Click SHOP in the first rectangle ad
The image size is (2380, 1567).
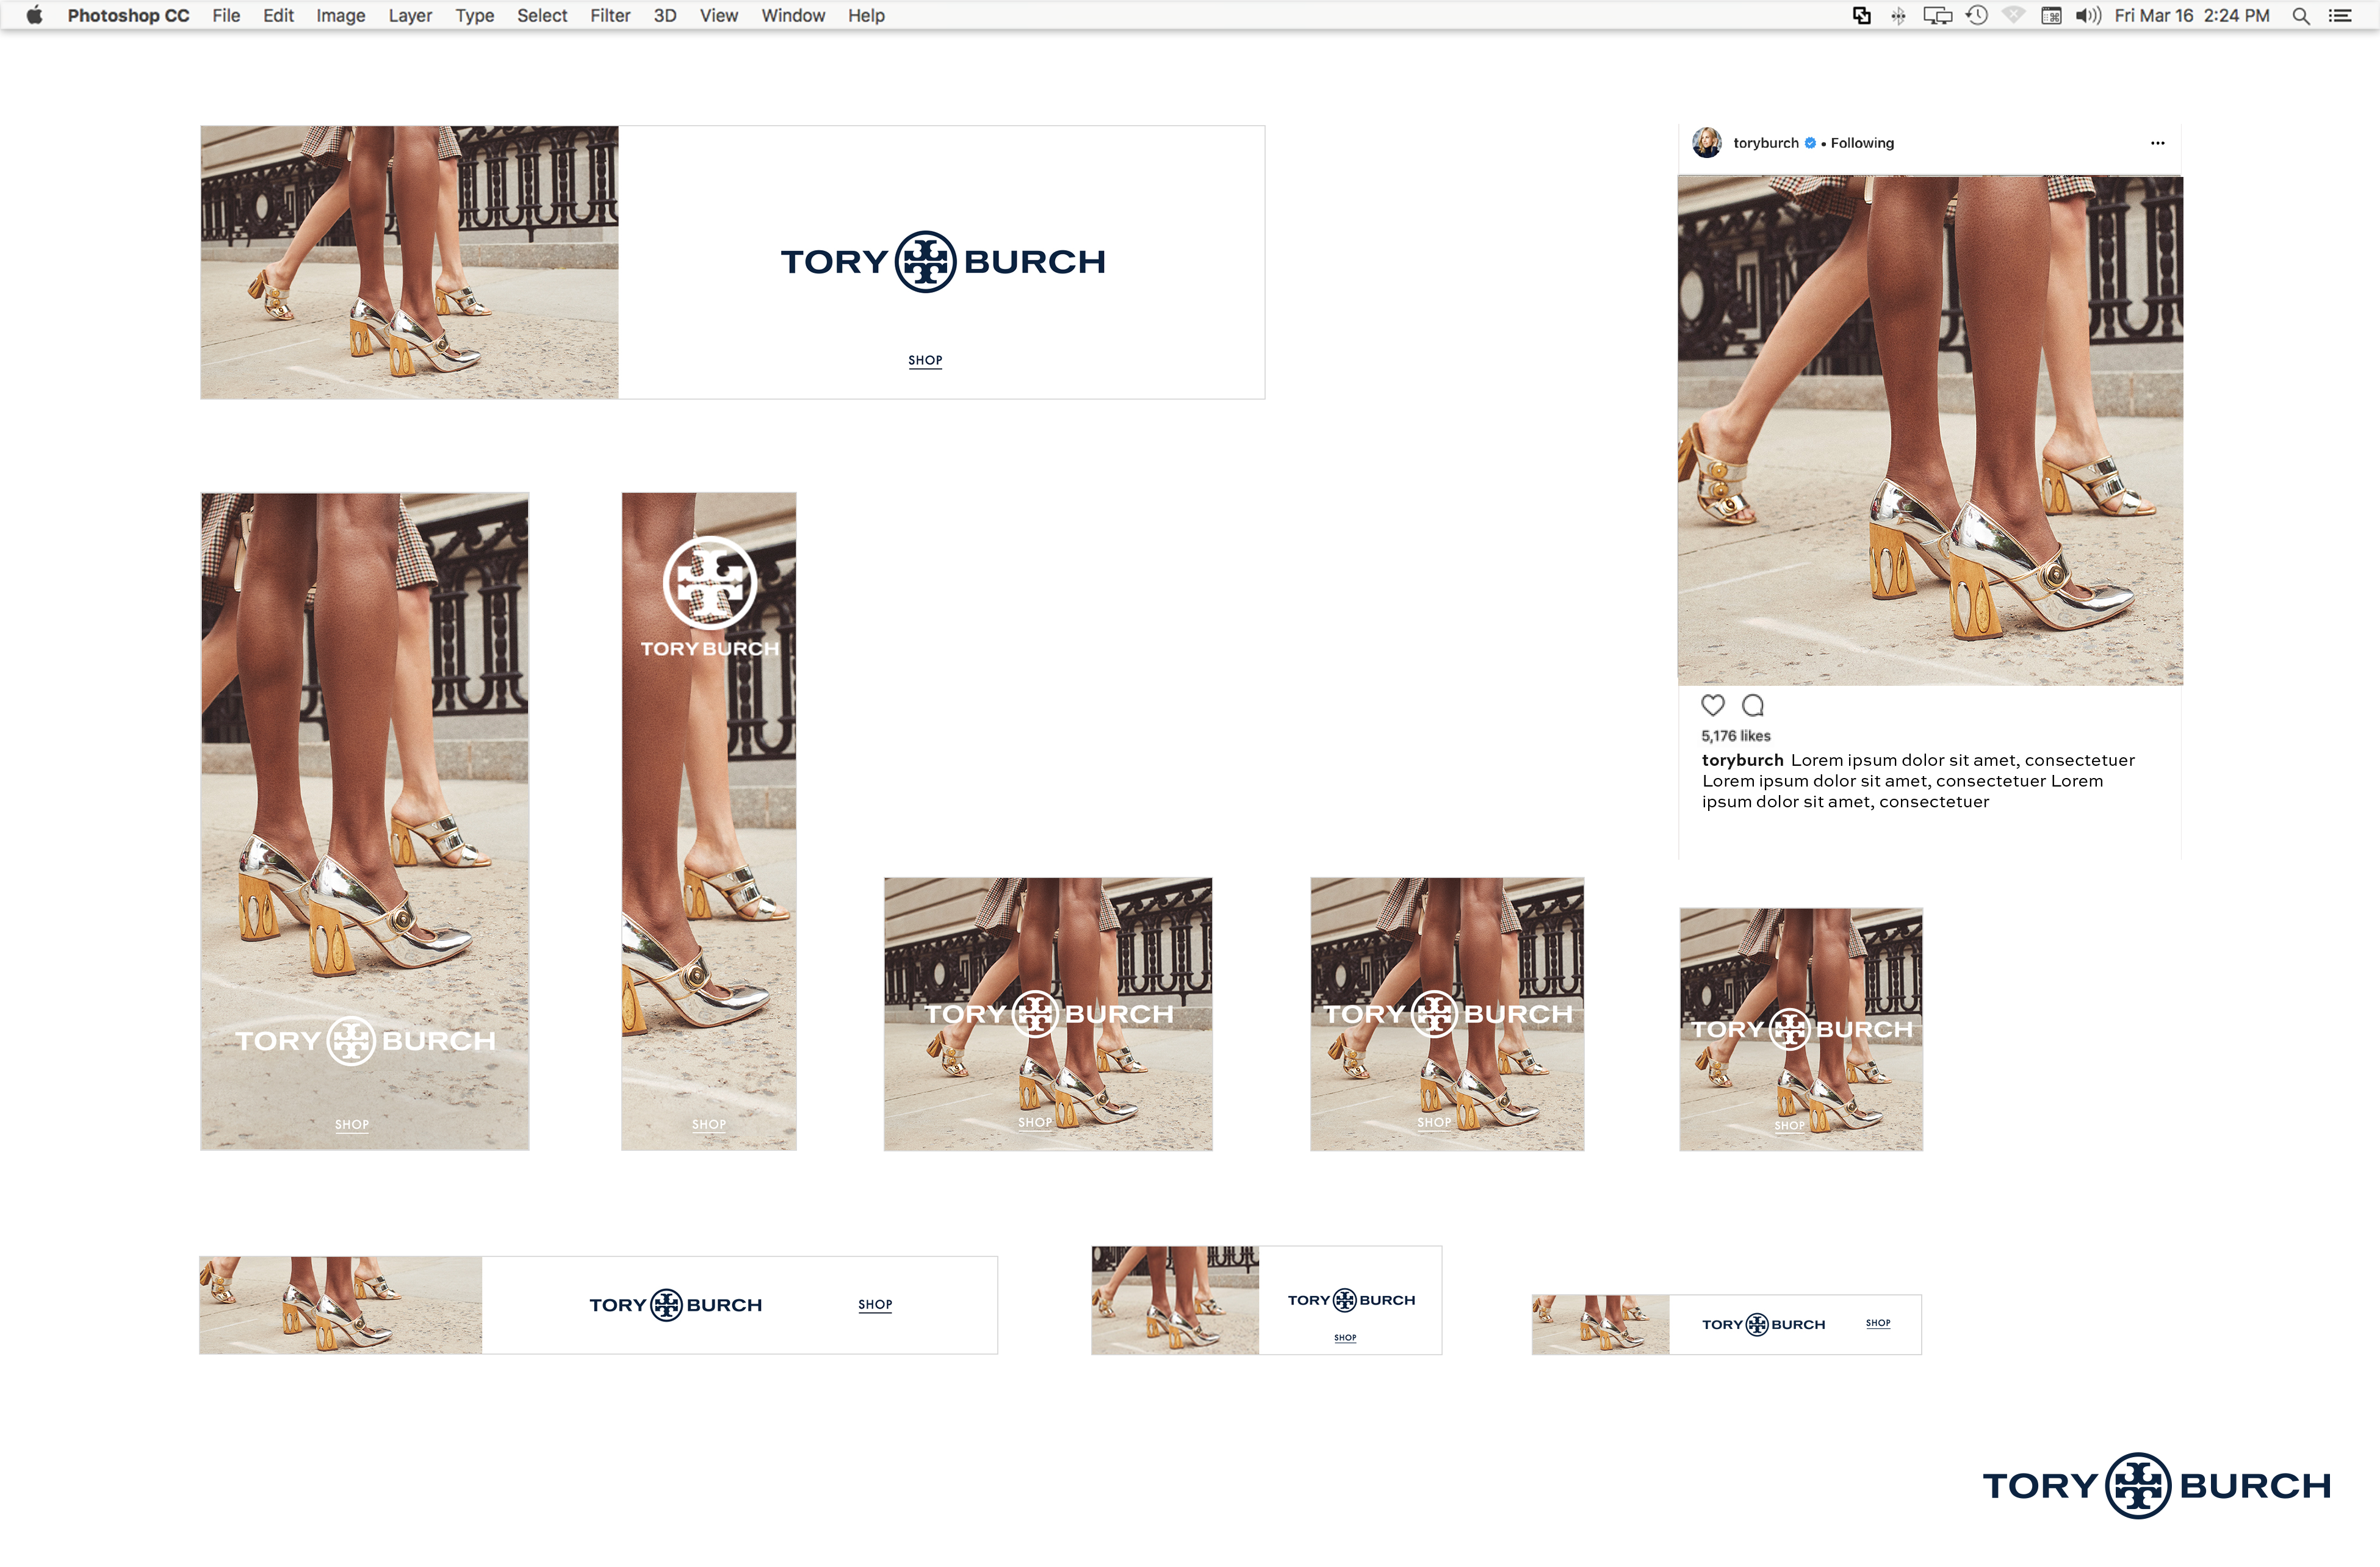[x=1035, y=1123]
